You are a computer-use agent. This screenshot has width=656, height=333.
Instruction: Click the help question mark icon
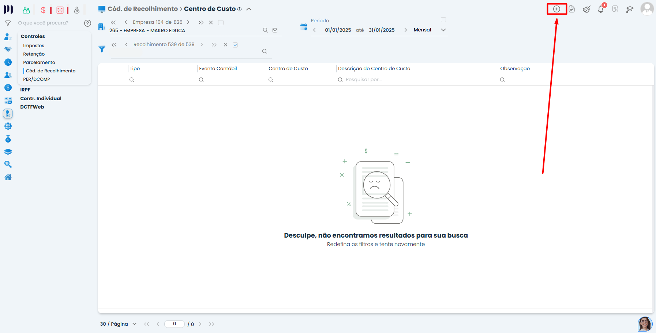[87, 23]
